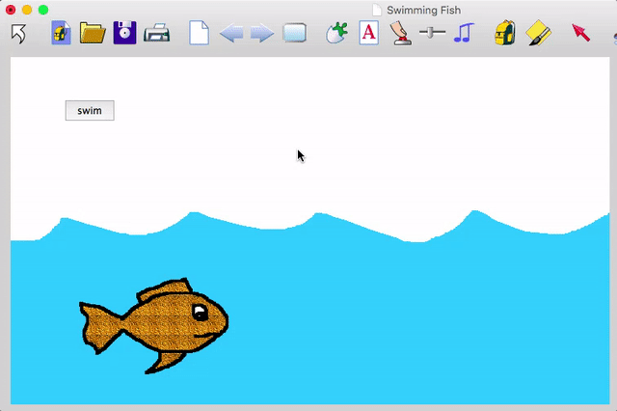Image resolution: width=617 pixels, height=411 pixels.
Task: Click the swim button
Action: point(90,111)
